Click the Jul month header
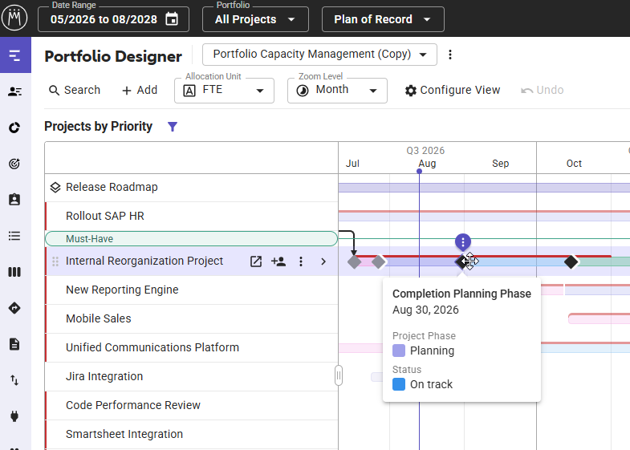630x450 pixels. (x=352, y=164)
